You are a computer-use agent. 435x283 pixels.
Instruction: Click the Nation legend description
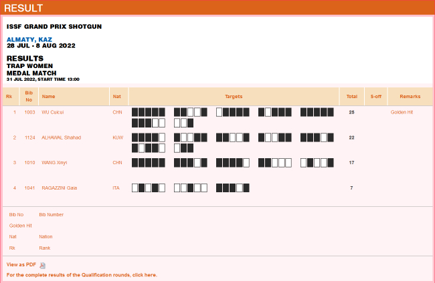click(46, 237)
